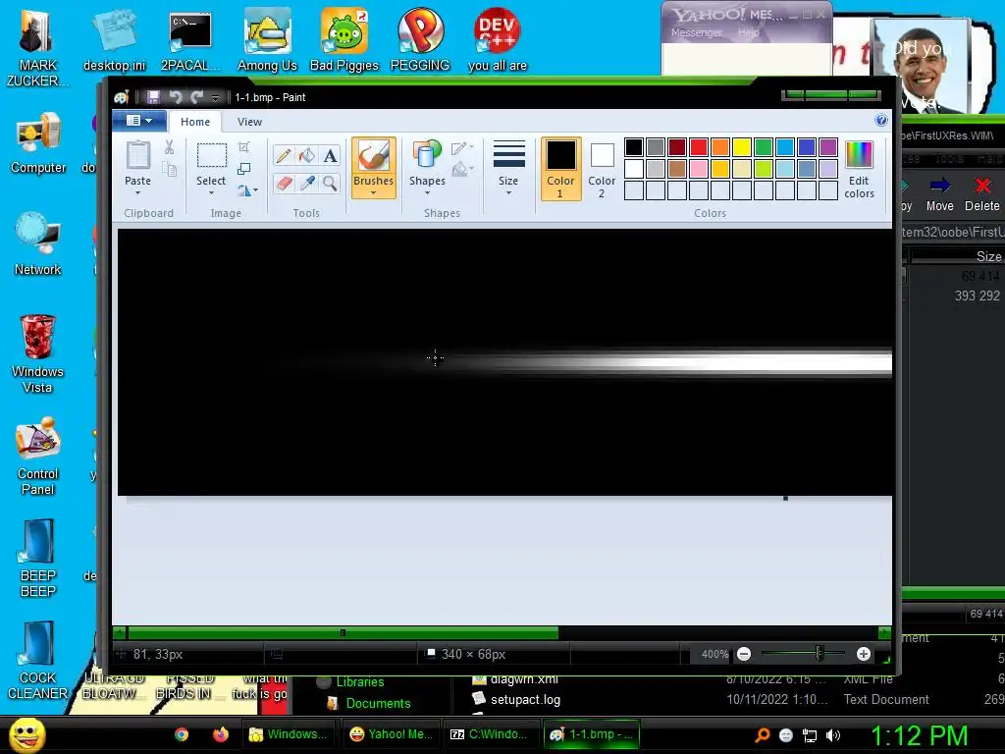The width and height of the screenshot is (1005, 754).
Task: Select setupact.log in background file list
Action: click(x=525, y=699)
